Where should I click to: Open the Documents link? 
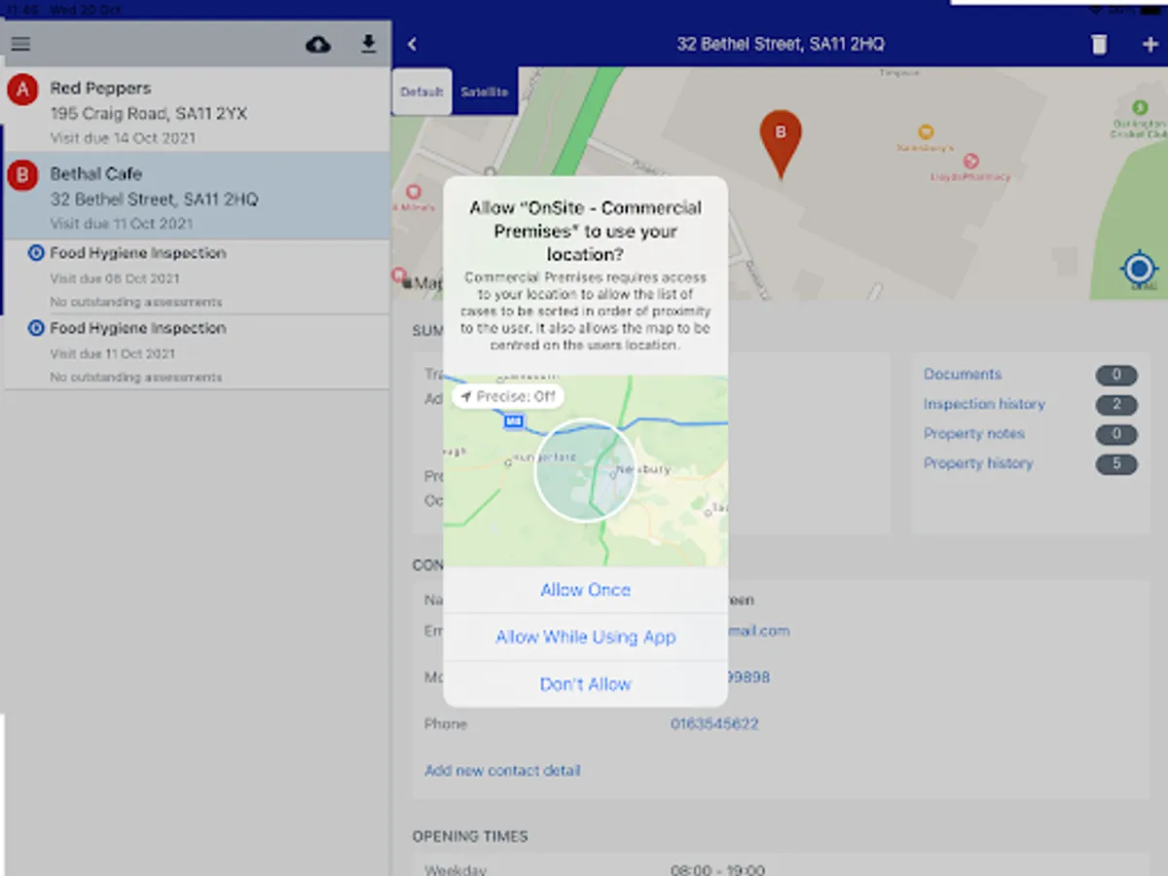click(963, 374)
